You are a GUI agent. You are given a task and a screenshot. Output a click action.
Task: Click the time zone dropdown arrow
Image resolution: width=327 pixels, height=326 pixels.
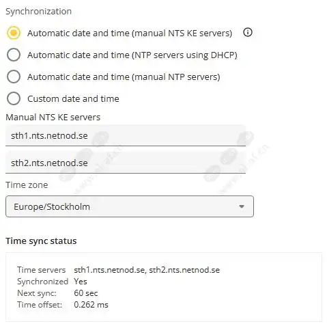click(x=242, y=206)
